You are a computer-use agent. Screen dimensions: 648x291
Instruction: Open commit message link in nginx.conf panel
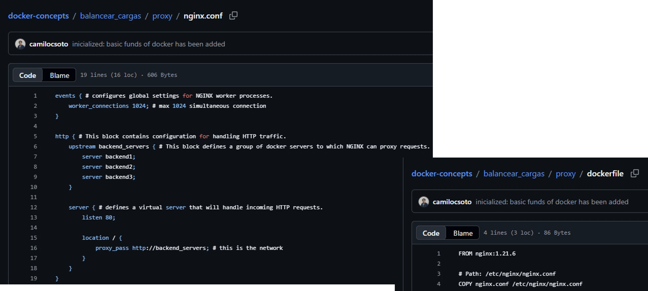point(148,44)
